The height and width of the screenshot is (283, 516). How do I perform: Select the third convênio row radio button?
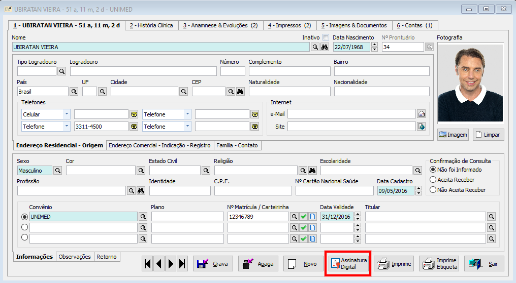(24, 237)
